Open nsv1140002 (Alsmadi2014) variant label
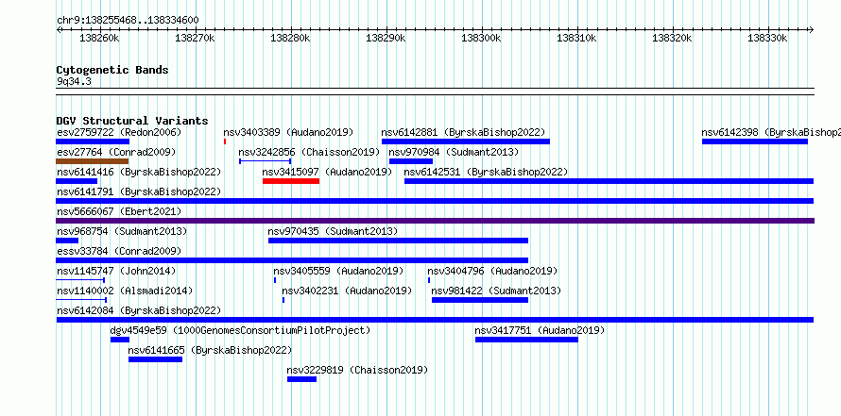This screenshot has height=416, width=841. click(x=125, y=291)
